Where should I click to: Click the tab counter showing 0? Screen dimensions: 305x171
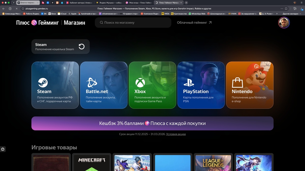(14, 3)
